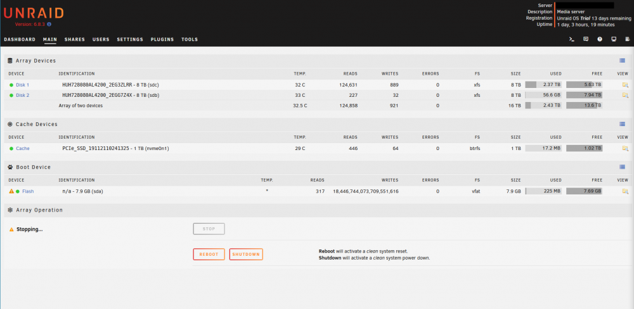
Task: Click the 'Media server' description text
Action: pyautogui.click(x=571, y=11)
